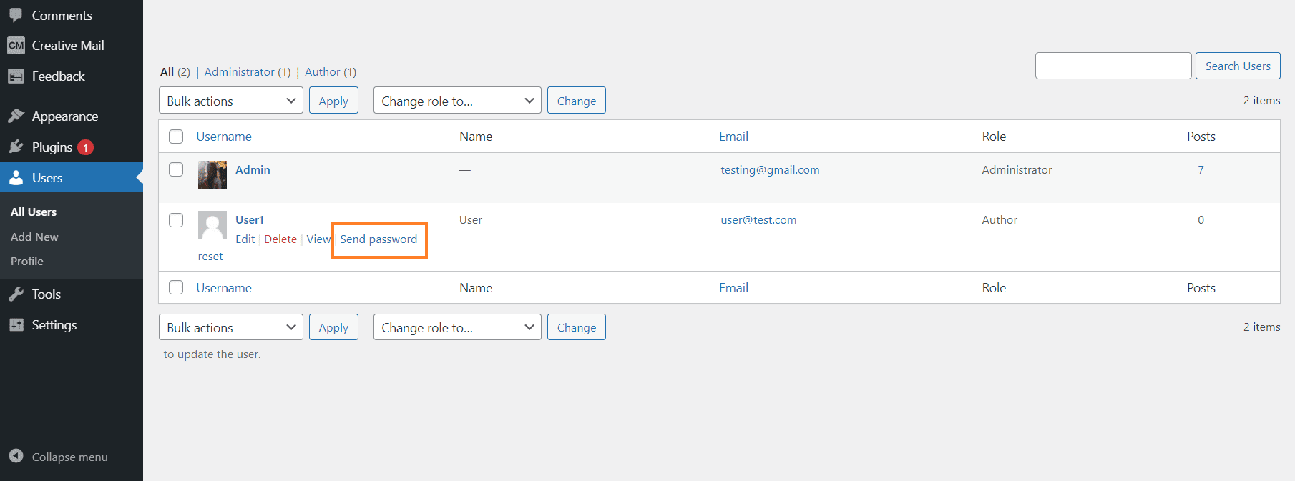Click the Users person icon
The image size is (1295, 481).
(x=16, y=177)
